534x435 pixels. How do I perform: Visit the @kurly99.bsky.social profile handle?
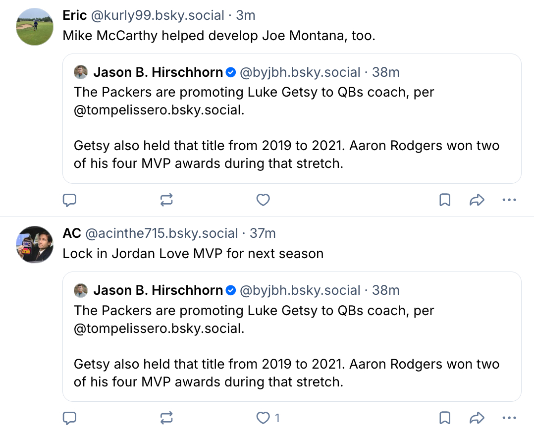point(157,15)
